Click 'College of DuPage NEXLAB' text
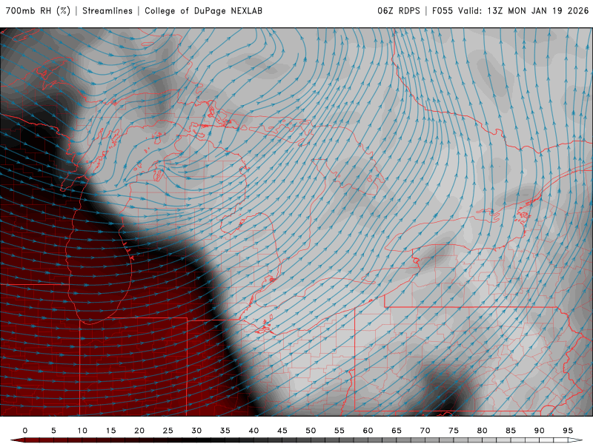The height and width of the screenshot is (444, 593). [203, 10]
